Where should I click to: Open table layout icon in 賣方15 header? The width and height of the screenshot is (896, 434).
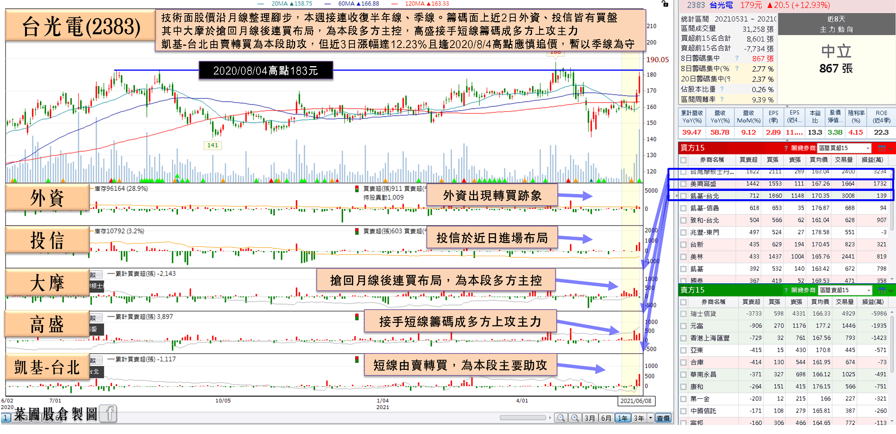pyautogui.click(x=882, y=290)
